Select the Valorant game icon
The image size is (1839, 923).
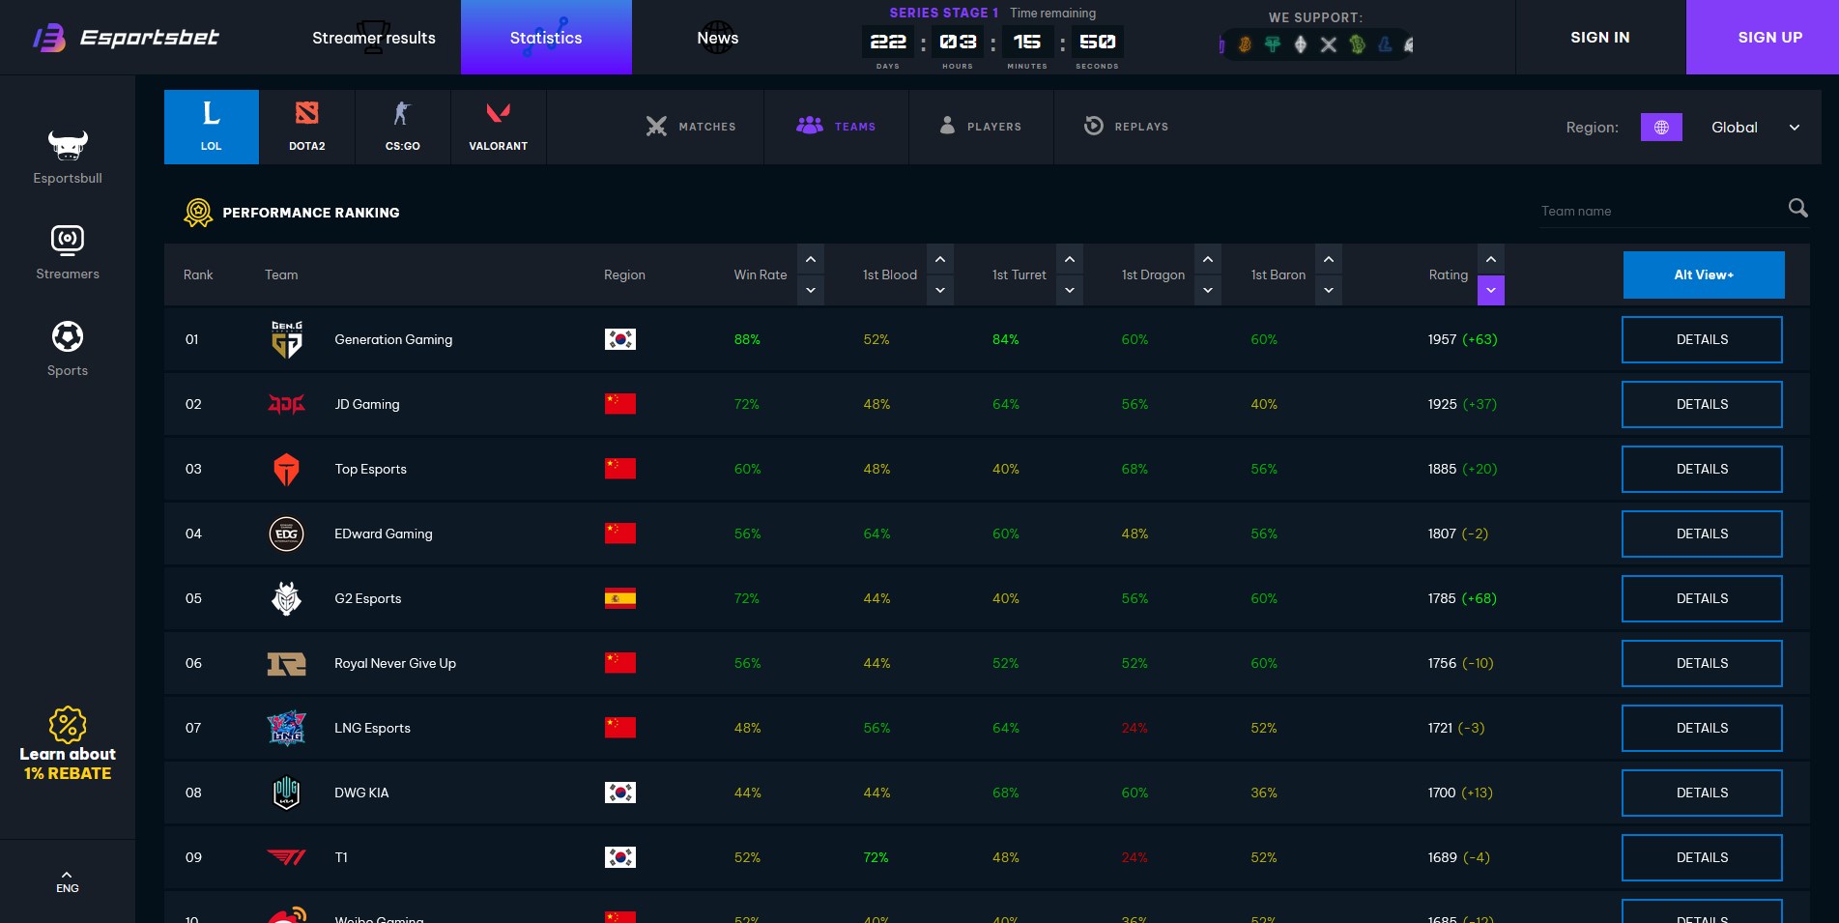point(498,126)
